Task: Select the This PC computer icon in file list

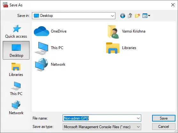Action: (42, 48)
